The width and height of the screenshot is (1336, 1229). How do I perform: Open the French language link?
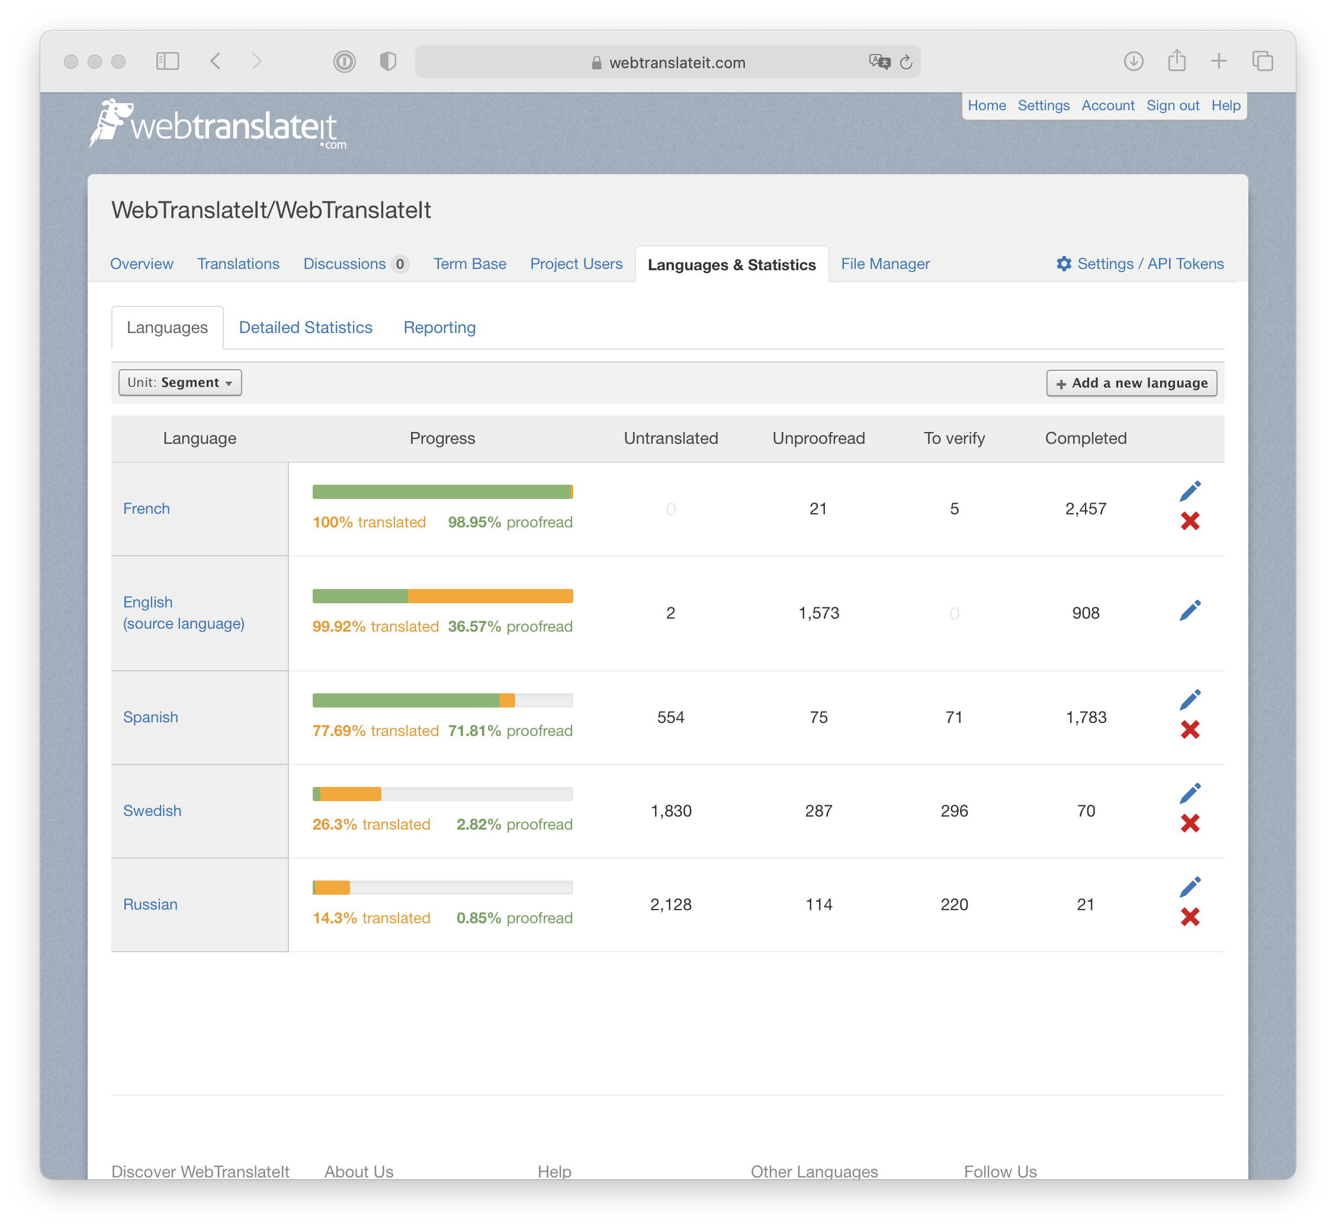click(x=146, y=509)
